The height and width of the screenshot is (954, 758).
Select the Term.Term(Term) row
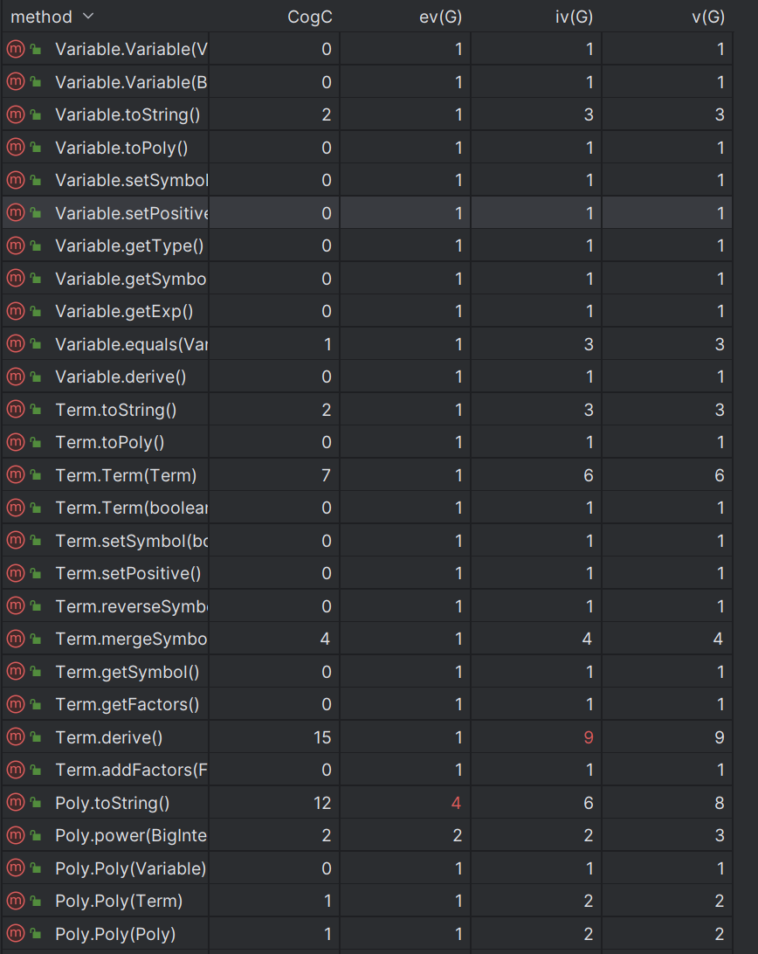(x=367, y=475)
